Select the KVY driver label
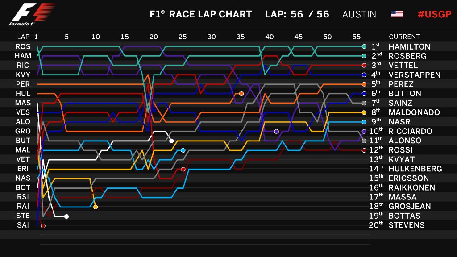The height and width of the screenshot is (257, 457). (23, 75)
